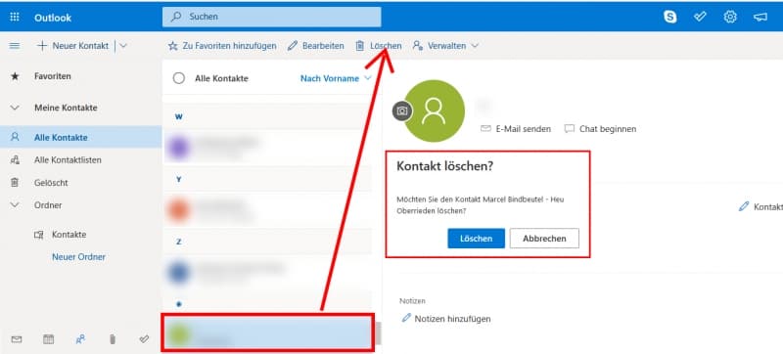The width and height of the screenshot is (783, 354).
Task: Switch to Calendar via bottom icon
Action: [x=48, y=339]
